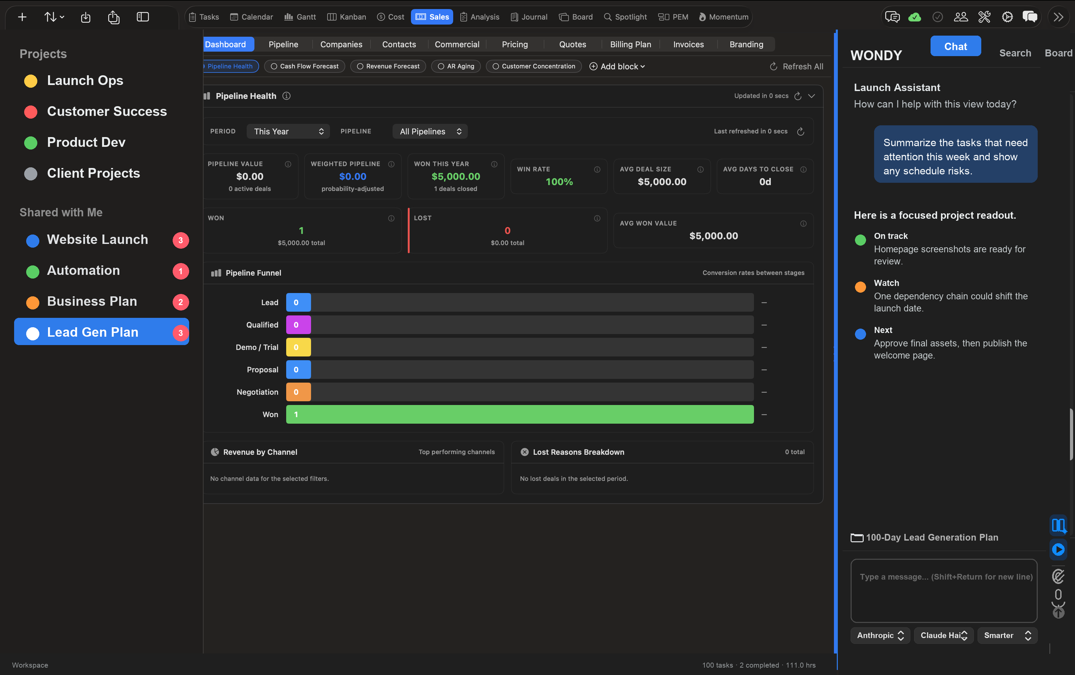Click the speech bubbles icon top right
The image size is (1075, 675).
point(1030,17)
